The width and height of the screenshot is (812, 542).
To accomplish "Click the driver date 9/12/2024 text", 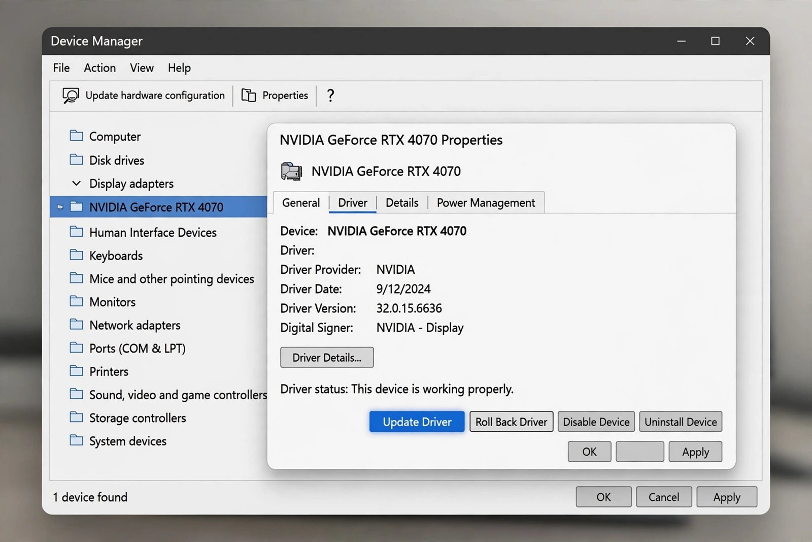I will point(403,289).
